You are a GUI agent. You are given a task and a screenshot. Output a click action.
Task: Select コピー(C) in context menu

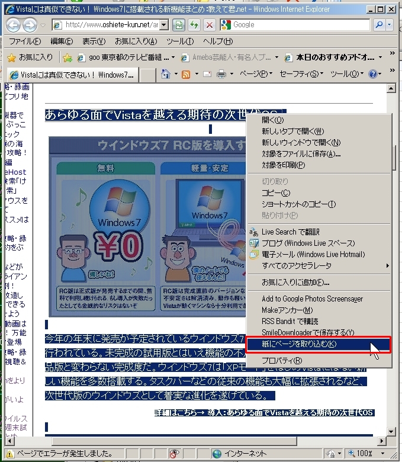(x=319, y=193)
